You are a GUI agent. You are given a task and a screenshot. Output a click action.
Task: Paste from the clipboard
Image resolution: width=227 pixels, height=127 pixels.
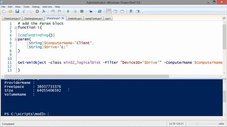pos(37,11)
